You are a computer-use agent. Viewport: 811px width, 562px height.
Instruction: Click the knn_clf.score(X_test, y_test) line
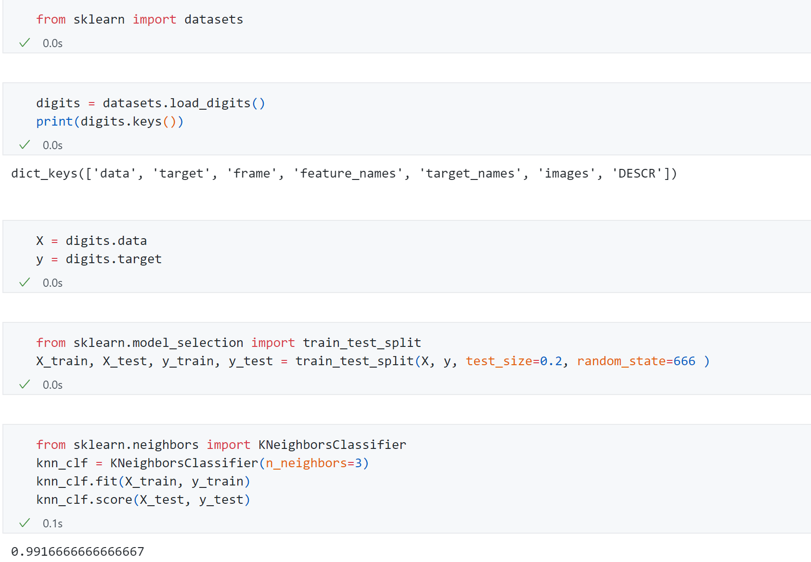click(143, 500)
